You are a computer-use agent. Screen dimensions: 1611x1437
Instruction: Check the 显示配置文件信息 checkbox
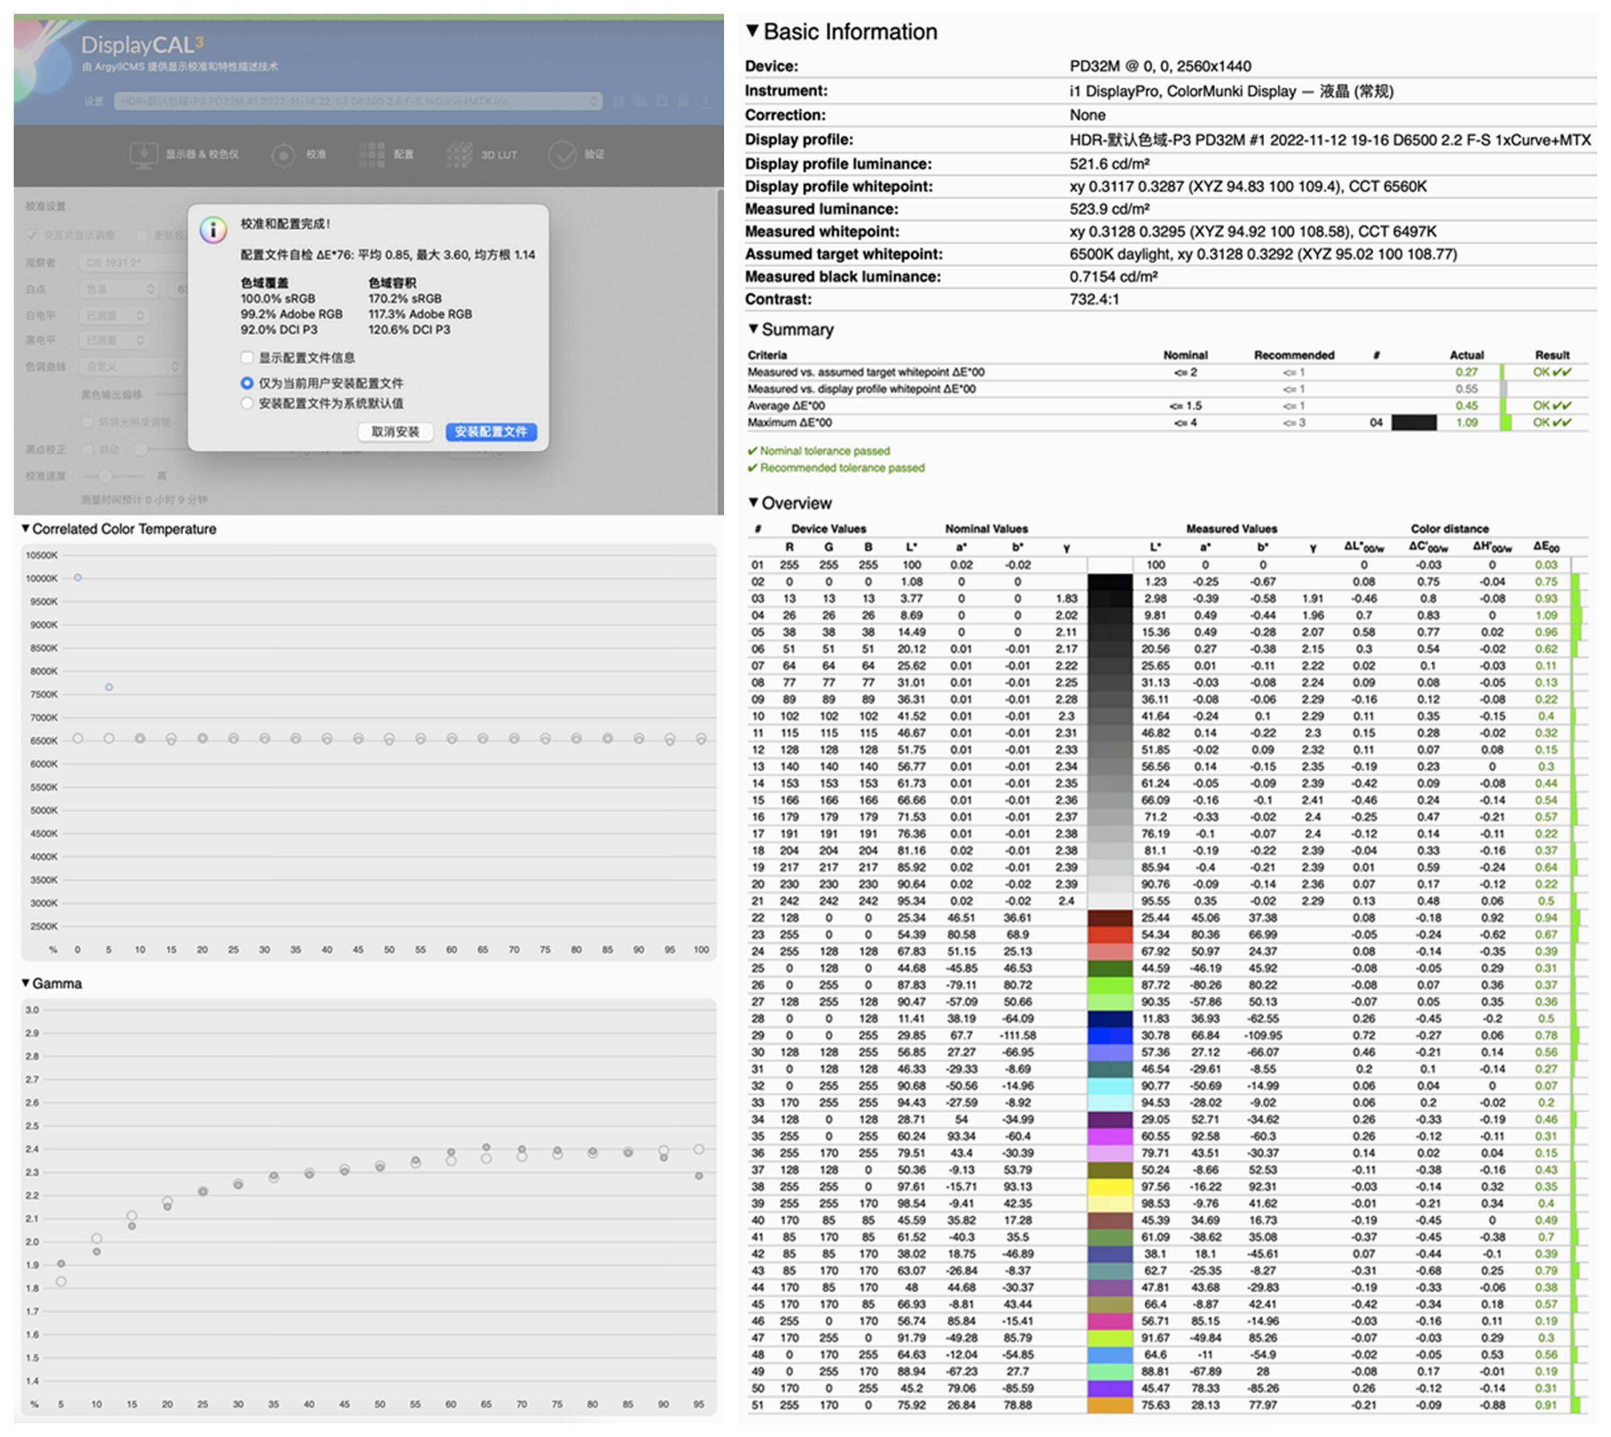pyautogui.click(x=247, y=358)
